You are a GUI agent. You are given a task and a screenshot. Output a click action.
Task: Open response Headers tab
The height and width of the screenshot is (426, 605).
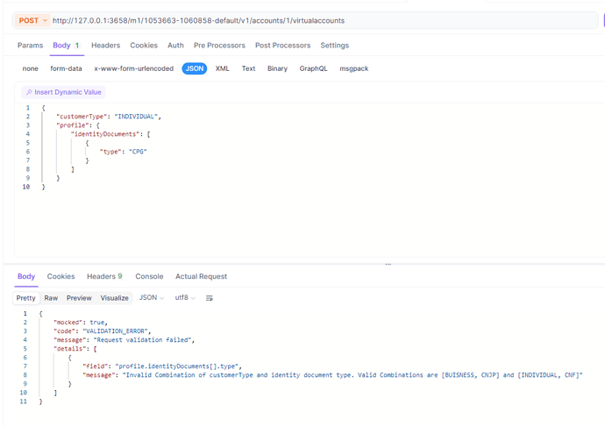[104, 277]
